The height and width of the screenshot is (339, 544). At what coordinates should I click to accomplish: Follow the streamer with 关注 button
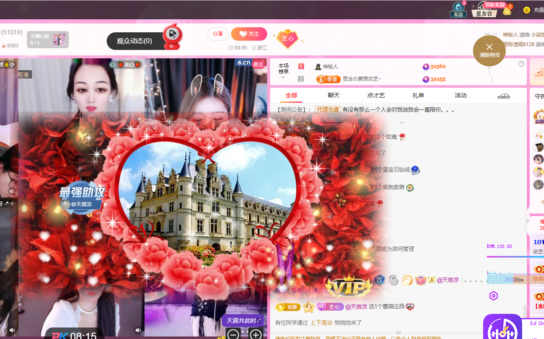[249, 34]
